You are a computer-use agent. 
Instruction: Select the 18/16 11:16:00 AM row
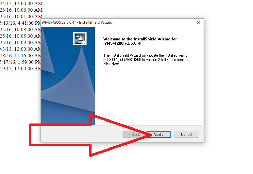pyautogui.click(x=20, y=56)
